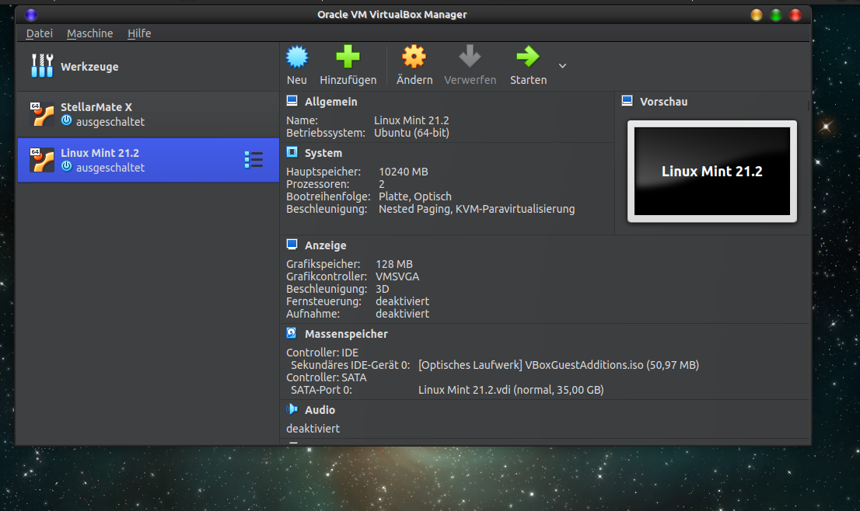Click the Vorschau monitor icon

tap(627, 101)
